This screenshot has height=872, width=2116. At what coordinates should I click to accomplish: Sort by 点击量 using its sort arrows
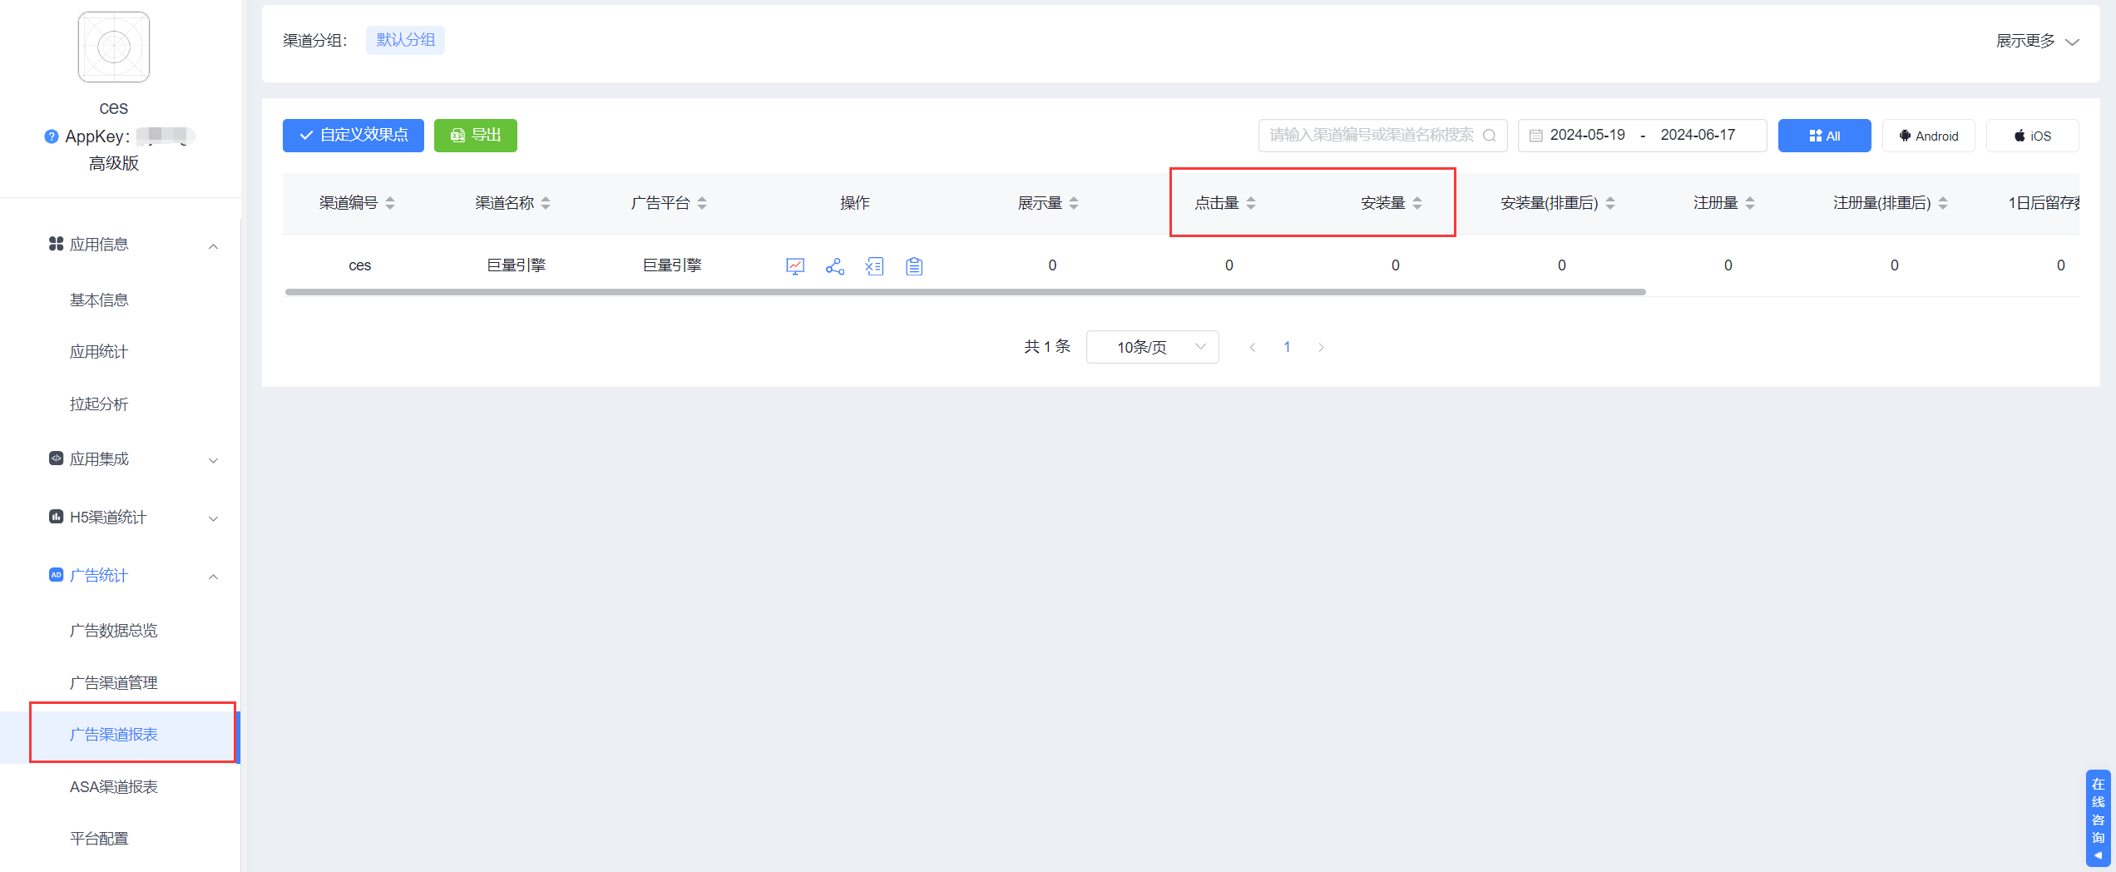(1251, 203)
